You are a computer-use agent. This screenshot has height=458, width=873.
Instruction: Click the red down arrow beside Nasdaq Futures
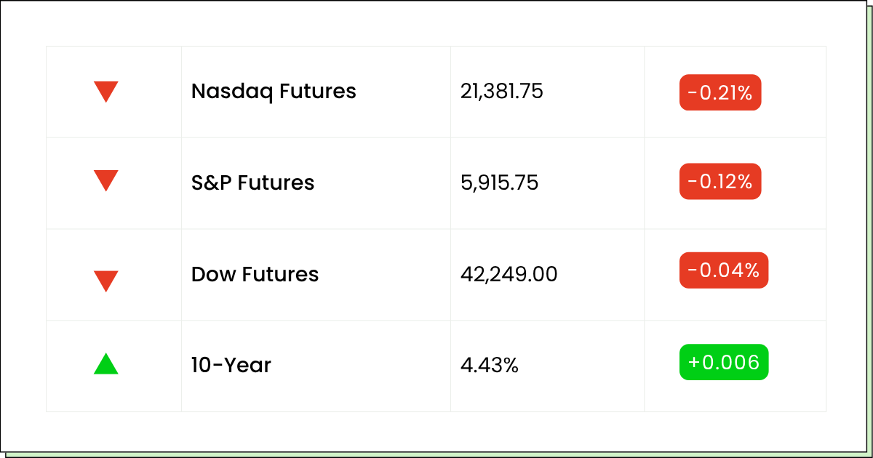pyautogui.click(x=106, y=92)
